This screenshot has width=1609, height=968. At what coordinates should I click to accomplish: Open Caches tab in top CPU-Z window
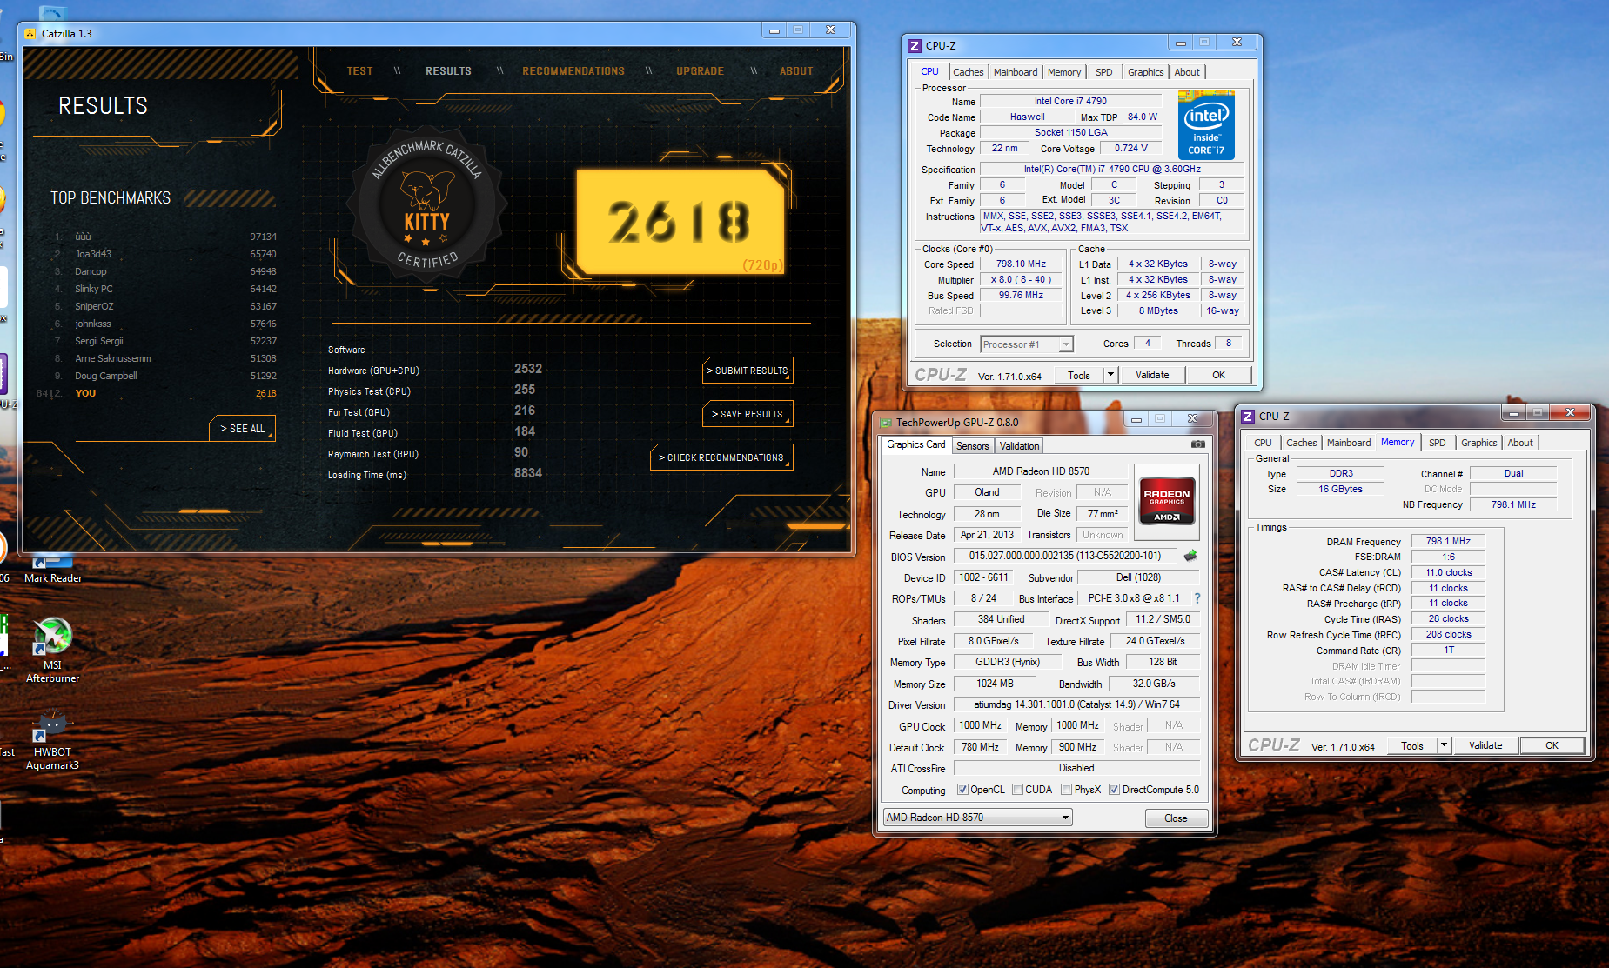pos(968,72)
